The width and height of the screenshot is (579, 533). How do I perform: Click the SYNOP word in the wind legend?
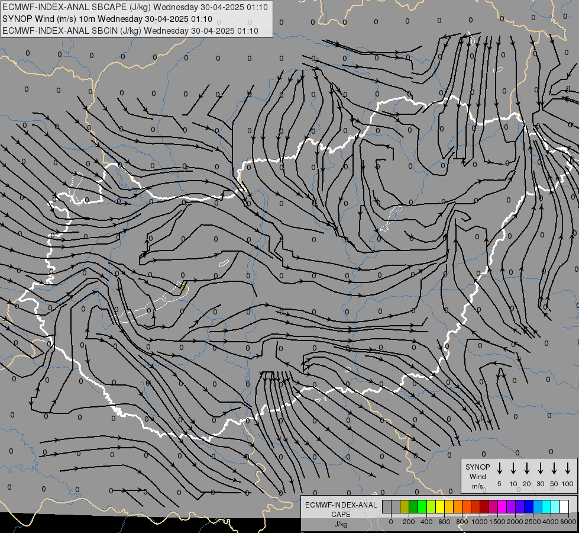pyautogui.click(x=477, y=467)
